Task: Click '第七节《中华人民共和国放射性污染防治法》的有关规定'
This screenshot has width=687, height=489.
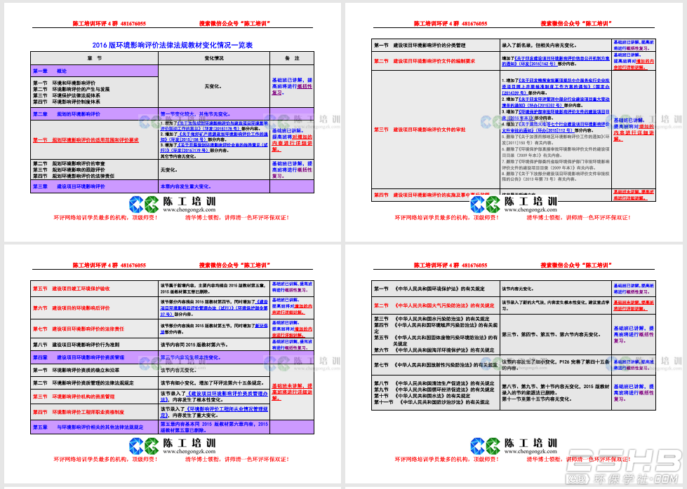Action: pyautogui.click(x=436, y=365)
